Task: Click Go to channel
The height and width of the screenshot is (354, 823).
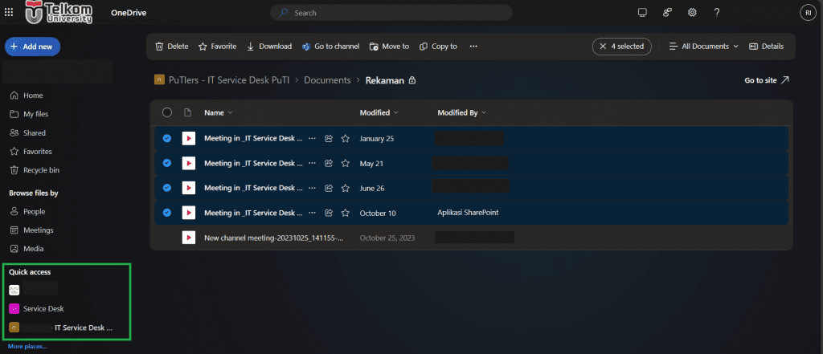Action: point(330,46)
